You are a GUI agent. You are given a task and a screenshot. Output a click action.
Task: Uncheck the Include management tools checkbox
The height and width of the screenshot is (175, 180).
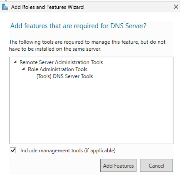point(13,151)
